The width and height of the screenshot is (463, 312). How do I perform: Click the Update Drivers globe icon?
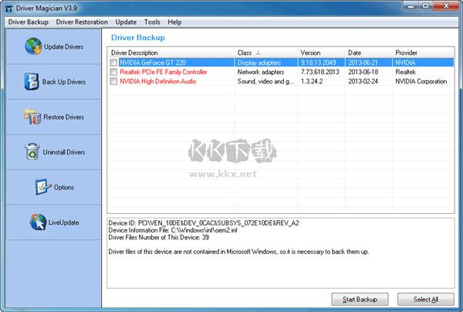coord(33,46)
